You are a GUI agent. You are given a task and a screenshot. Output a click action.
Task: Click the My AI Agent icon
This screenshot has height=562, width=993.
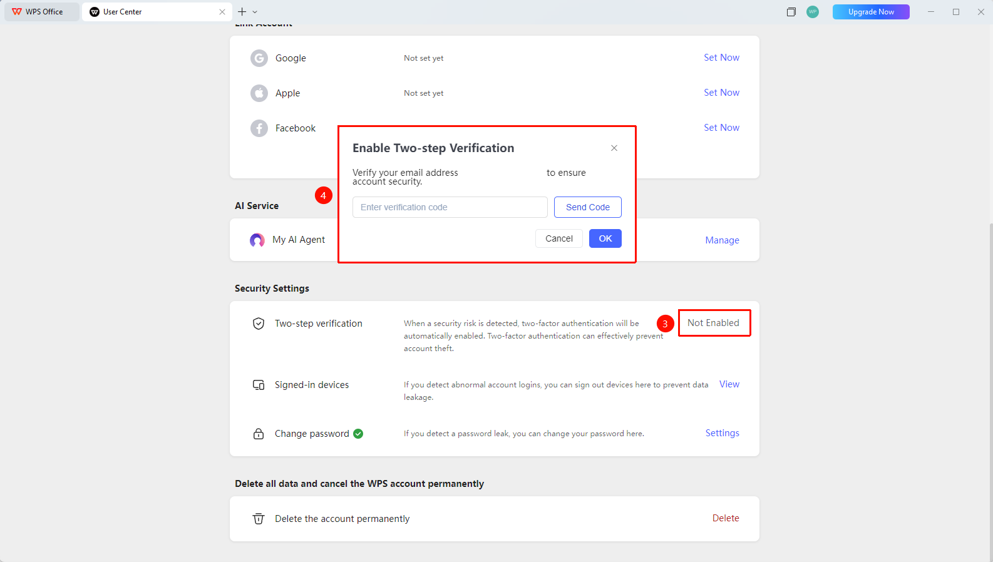coord(257,240)
